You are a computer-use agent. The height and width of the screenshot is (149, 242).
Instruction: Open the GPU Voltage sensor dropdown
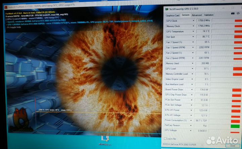click(191, 131)
